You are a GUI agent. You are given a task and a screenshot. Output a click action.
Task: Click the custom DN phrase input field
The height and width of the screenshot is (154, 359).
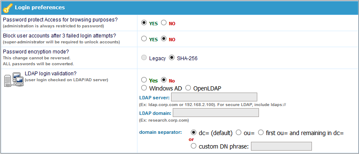pos(281,146)
